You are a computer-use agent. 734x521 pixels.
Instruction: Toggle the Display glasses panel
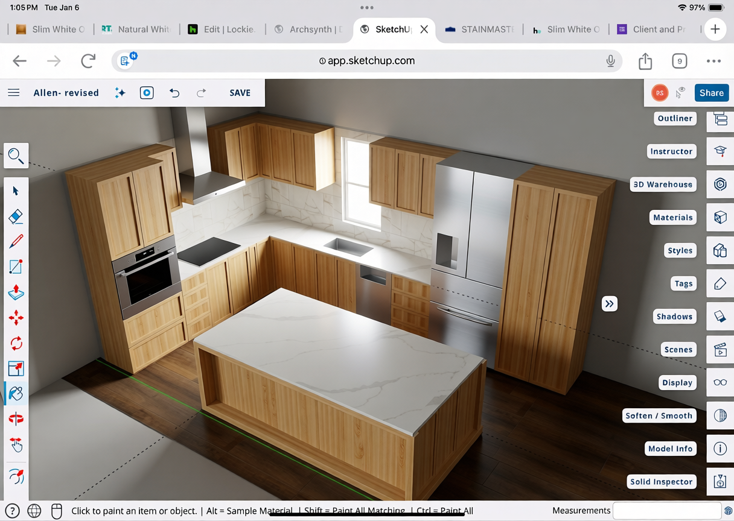click(x=720, y=382)
